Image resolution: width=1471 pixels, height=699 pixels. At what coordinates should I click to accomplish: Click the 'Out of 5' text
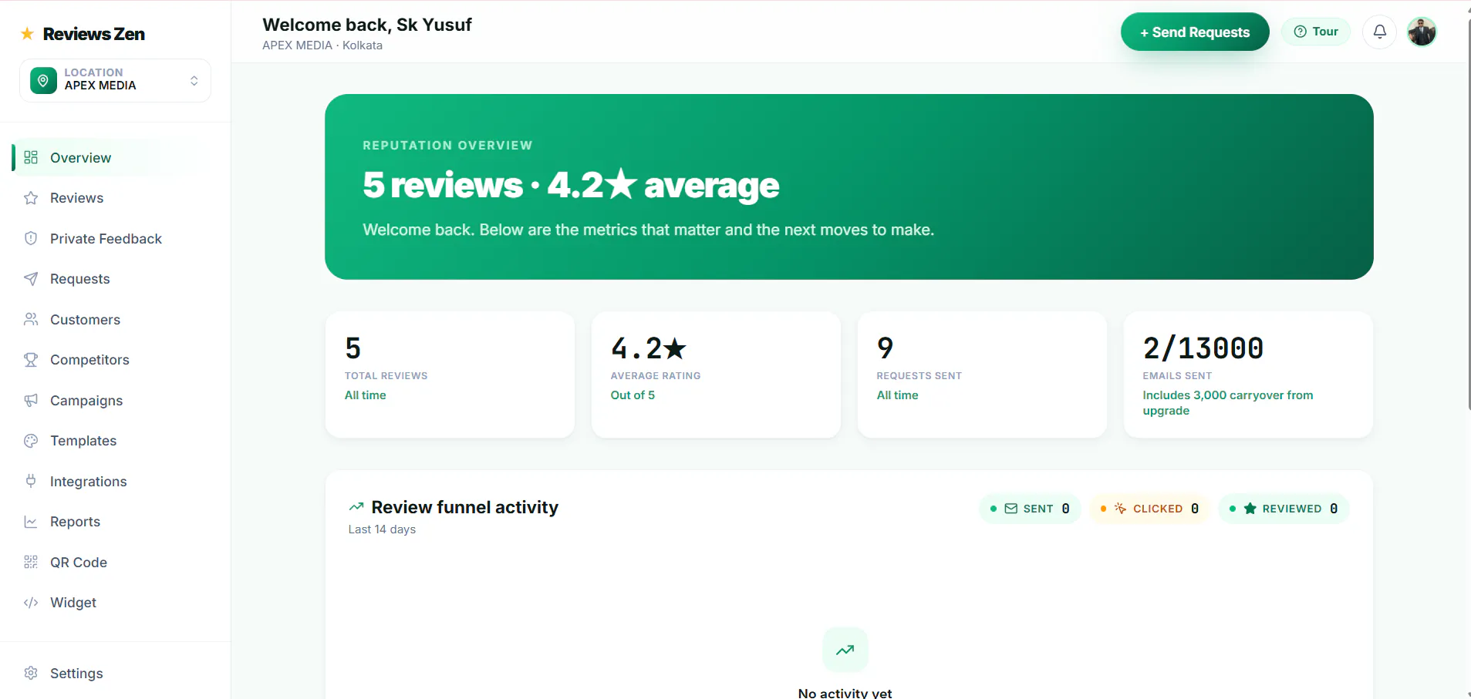click(633, 395)
